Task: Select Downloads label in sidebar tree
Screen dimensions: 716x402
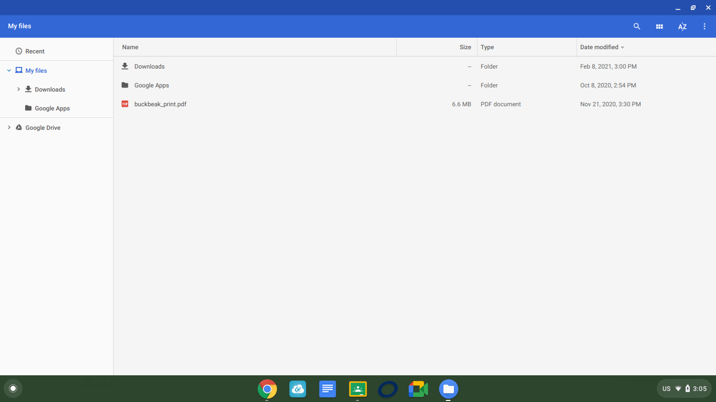Action: 50,90
